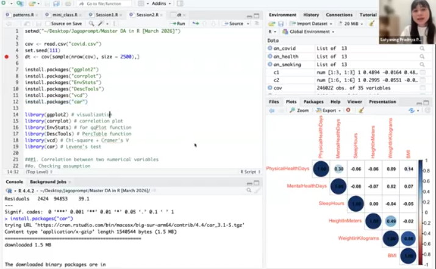Click the Run button in editor toolbar
436x269 pixels.
click(178, 23)
